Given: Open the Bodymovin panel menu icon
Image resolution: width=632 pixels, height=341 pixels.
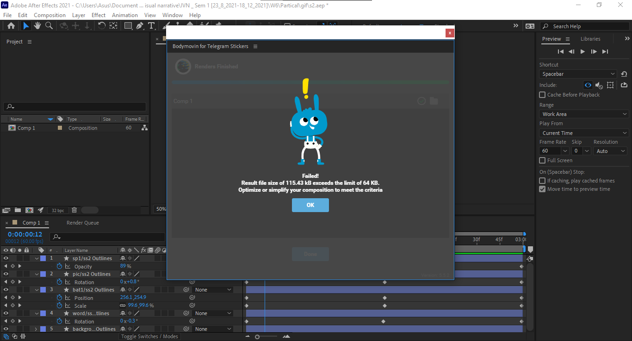Looking at the screenshot, I should tap(255, 46).
